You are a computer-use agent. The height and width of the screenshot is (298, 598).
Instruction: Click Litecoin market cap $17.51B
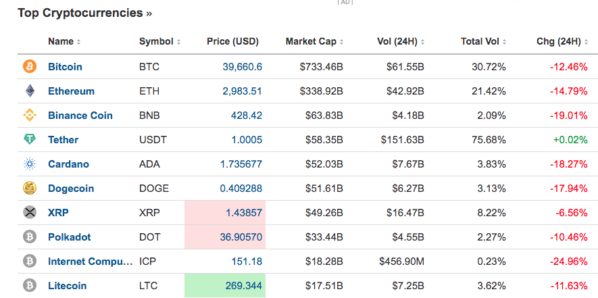[x=324, y=286]
